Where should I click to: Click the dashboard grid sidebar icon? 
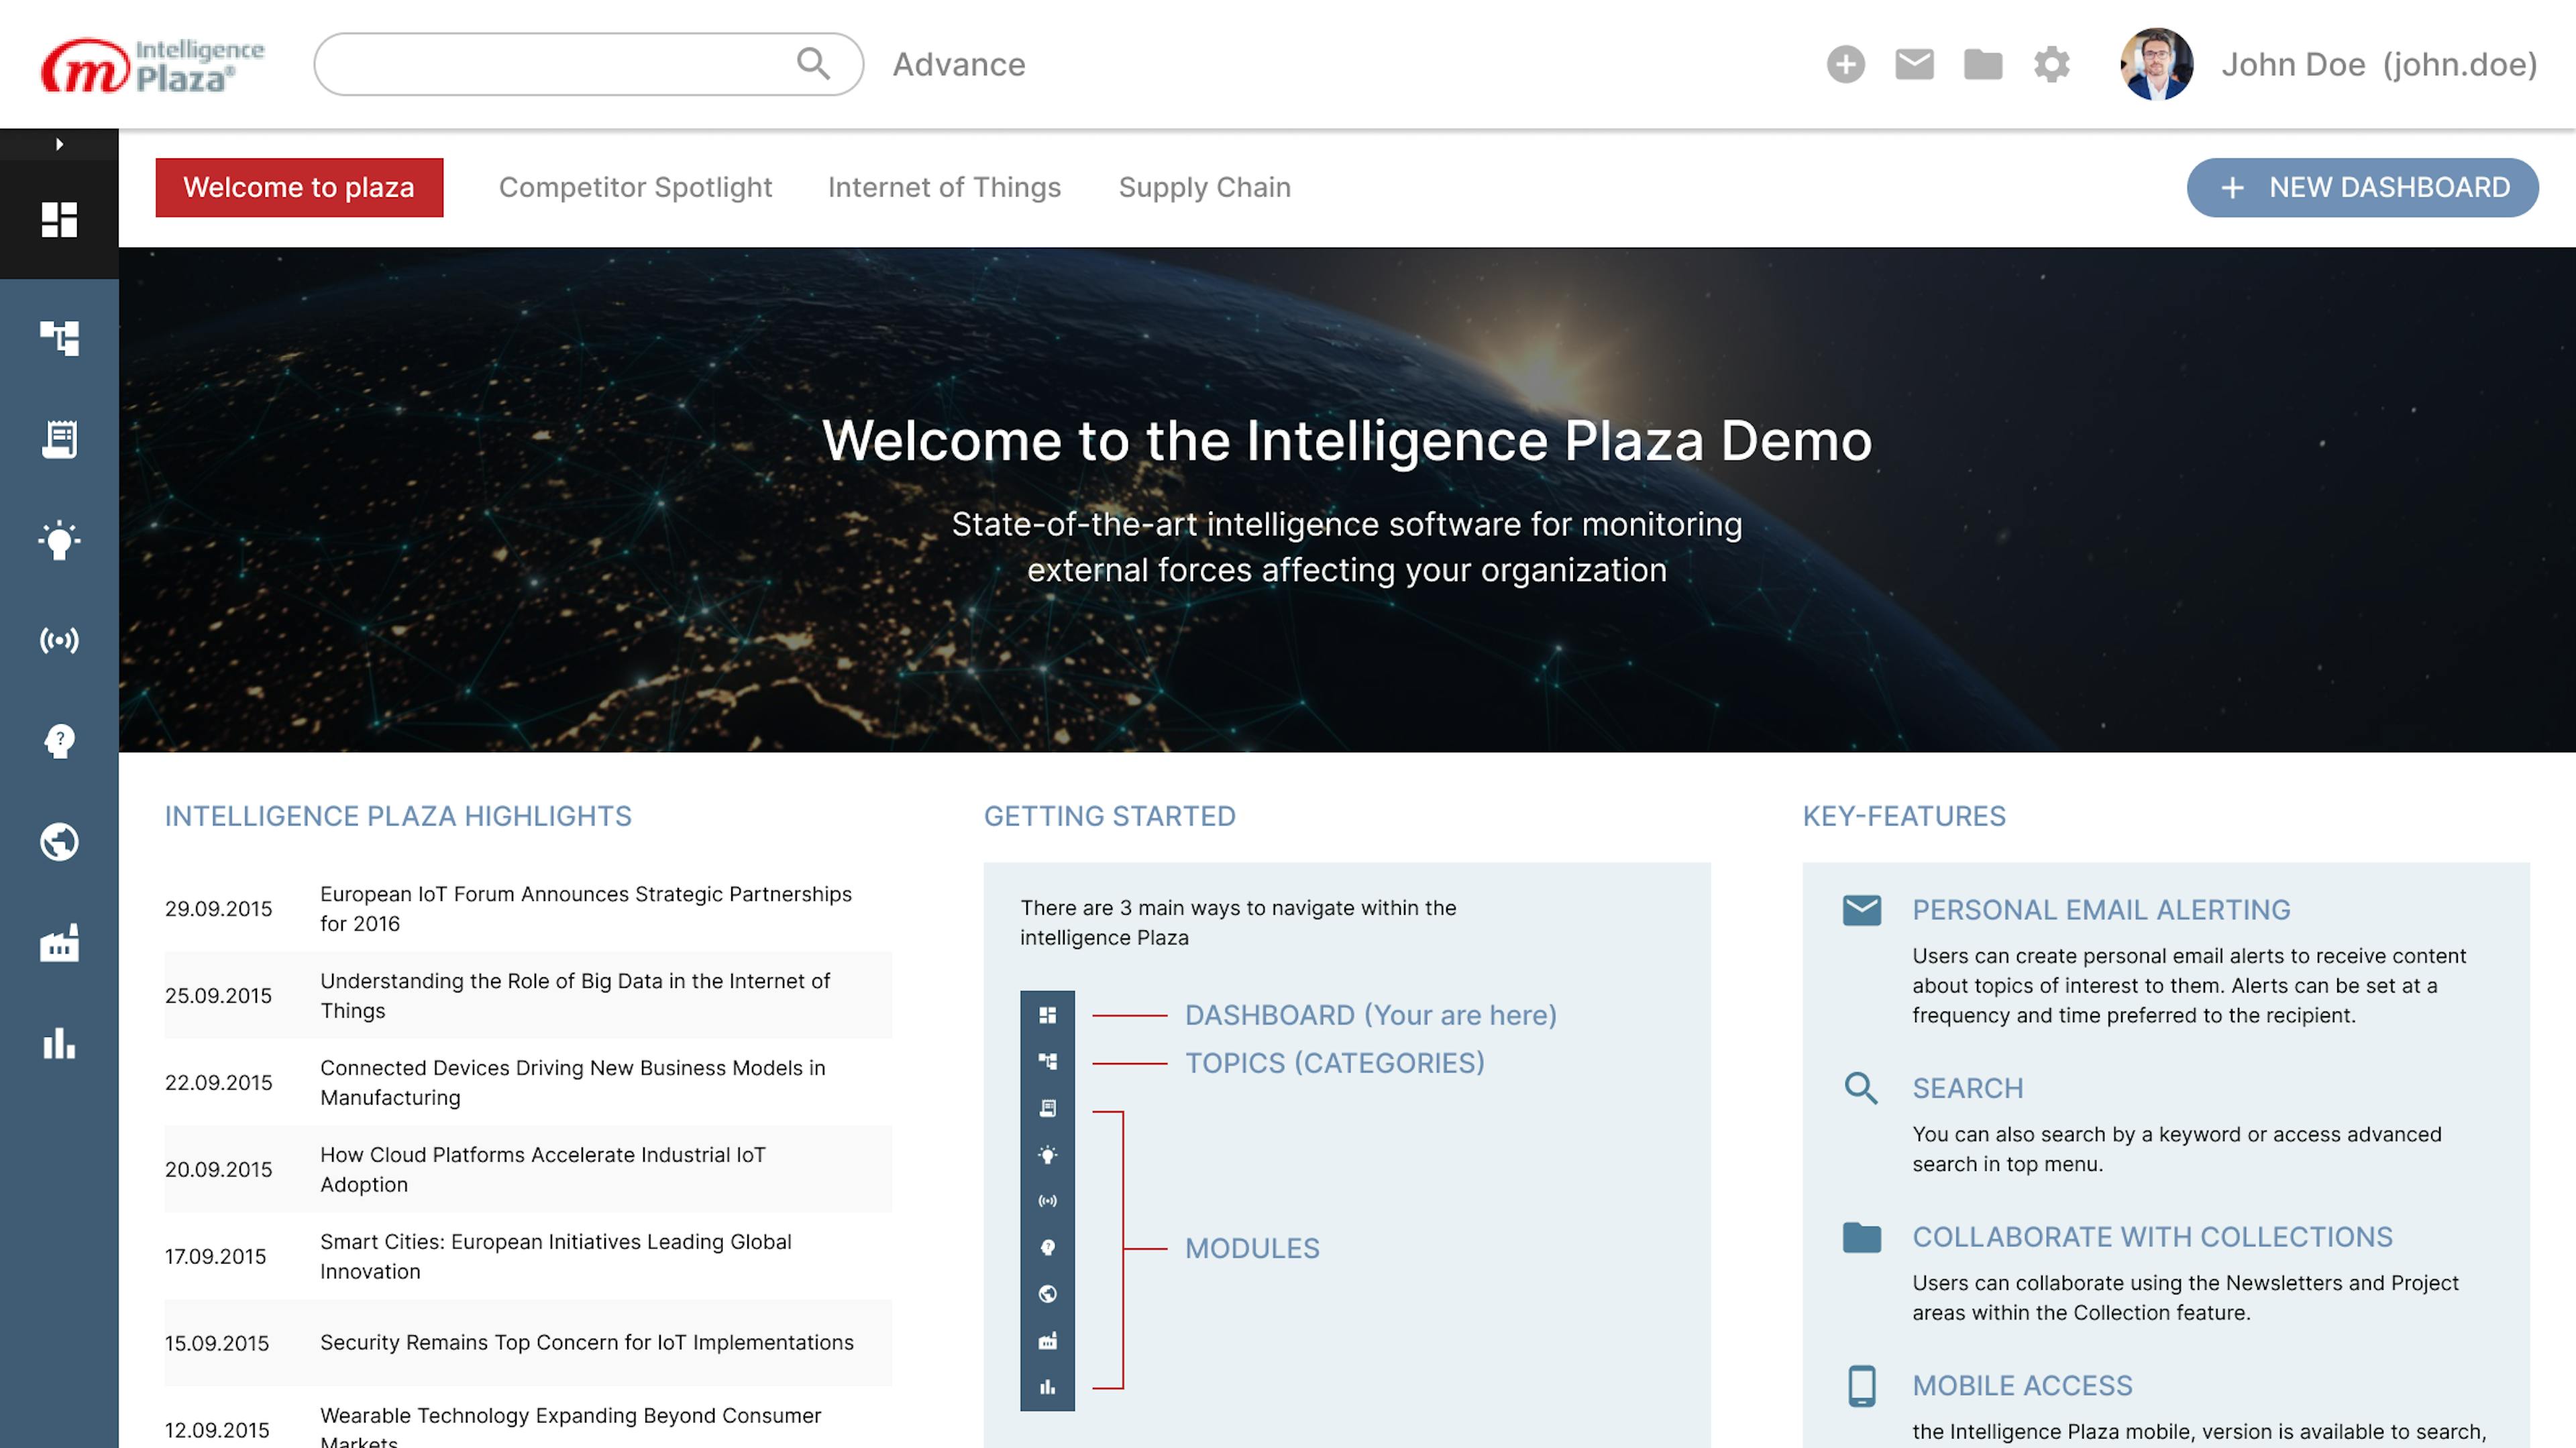[59, 219]
